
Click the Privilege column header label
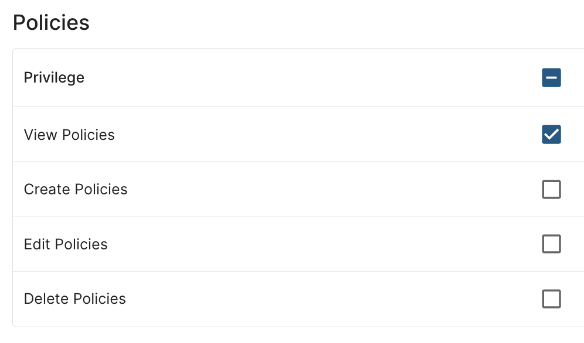54,78
